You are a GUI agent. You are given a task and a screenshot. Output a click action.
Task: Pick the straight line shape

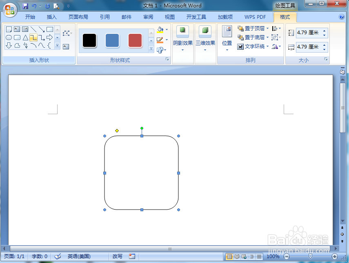pos(33,29)
